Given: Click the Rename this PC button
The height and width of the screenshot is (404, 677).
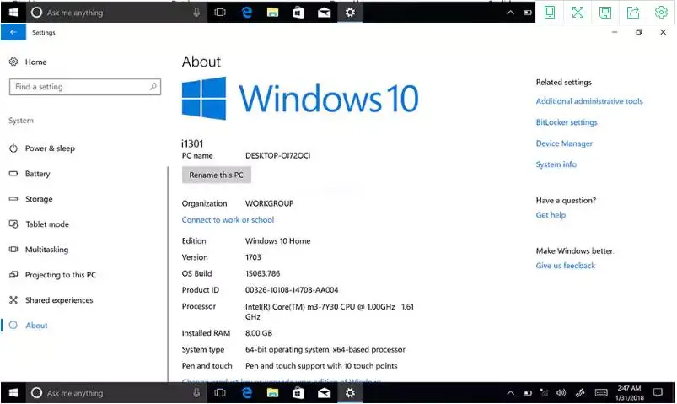Looking at the screenshot, I should (217, 175).
